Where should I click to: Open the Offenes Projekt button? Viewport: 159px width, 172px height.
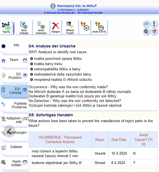click(70, 28)
